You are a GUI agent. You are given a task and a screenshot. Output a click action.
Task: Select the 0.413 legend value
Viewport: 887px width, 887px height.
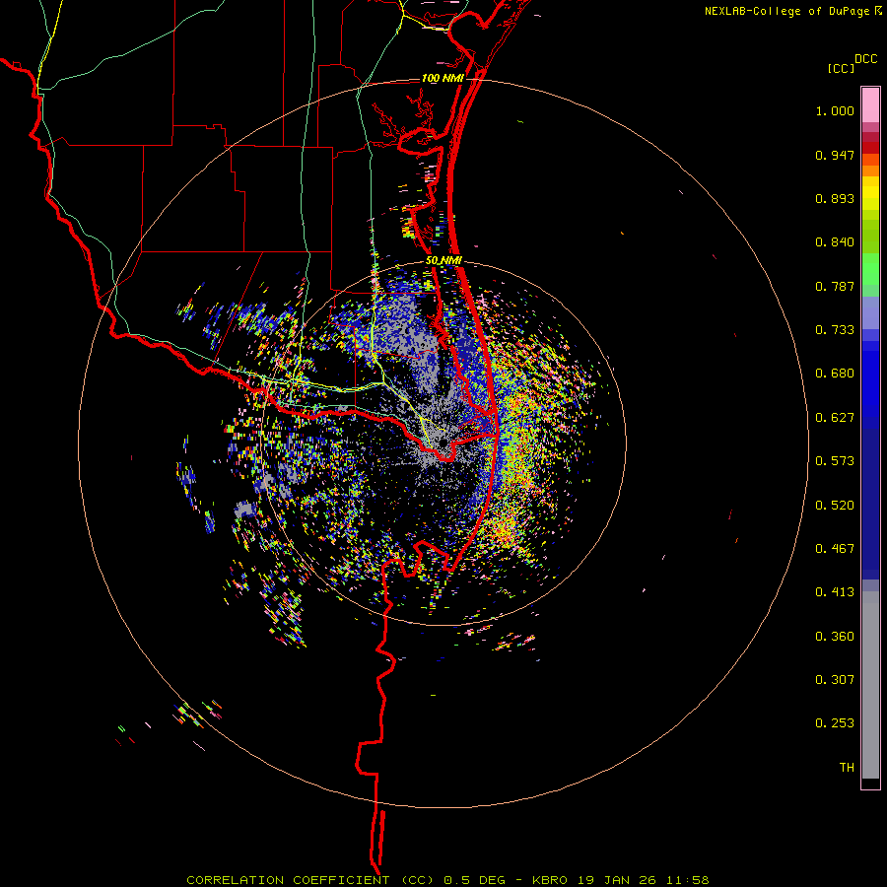(835, 592)
